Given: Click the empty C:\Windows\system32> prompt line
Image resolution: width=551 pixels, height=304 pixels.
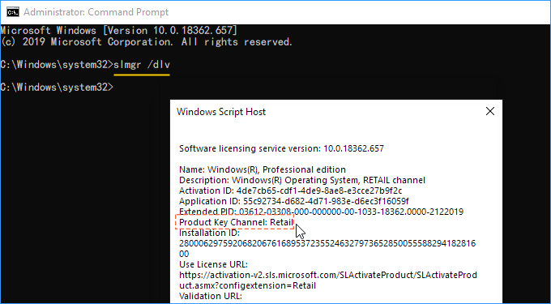Looking at the screenshot, I should pyautogui.click(x=57, y=88).
